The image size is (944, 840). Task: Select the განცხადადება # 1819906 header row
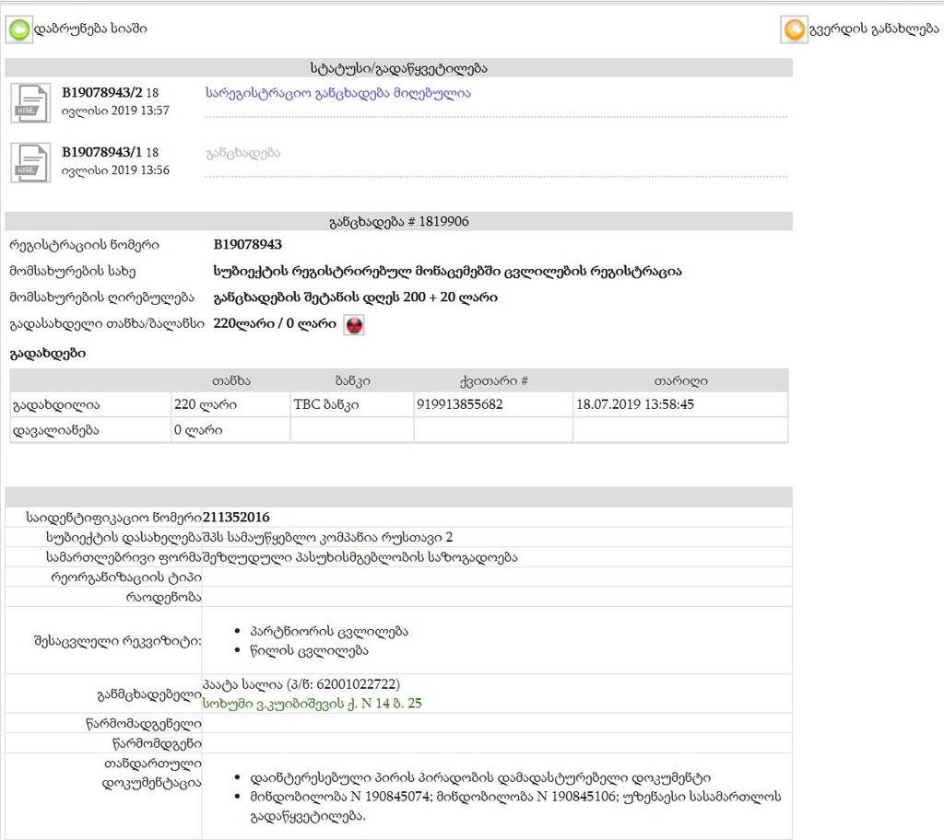(x=398, y=221)
